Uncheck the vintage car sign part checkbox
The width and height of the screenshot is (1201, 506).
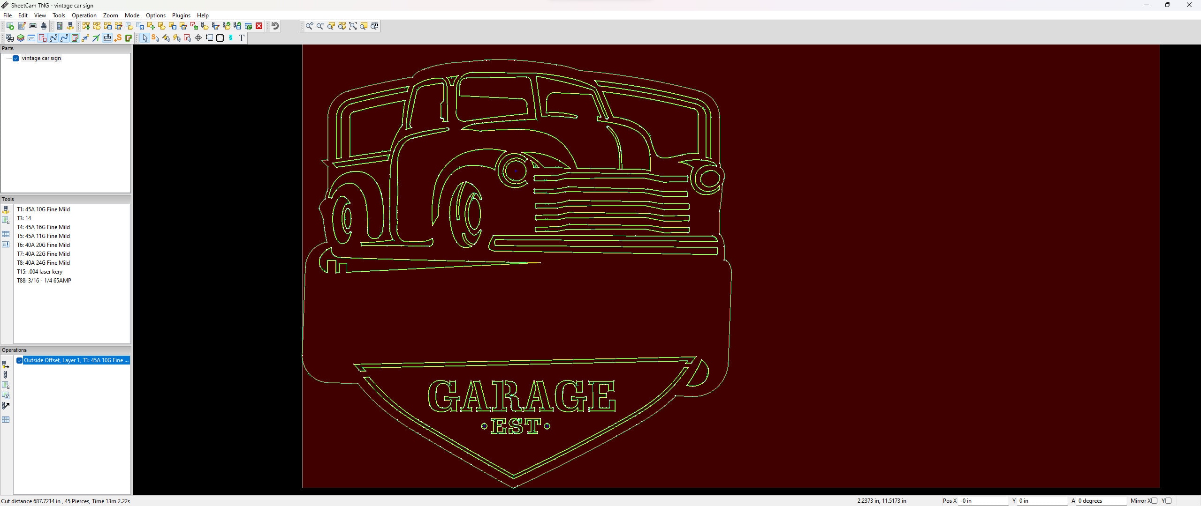pyautogui.click(x=15, y=58)
